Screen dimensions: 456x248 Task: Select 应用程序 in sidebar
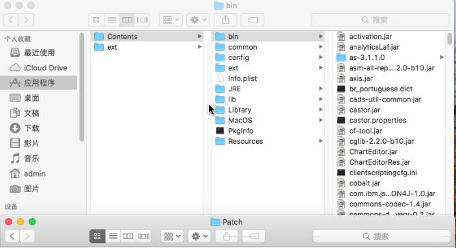tap(39, 82)
